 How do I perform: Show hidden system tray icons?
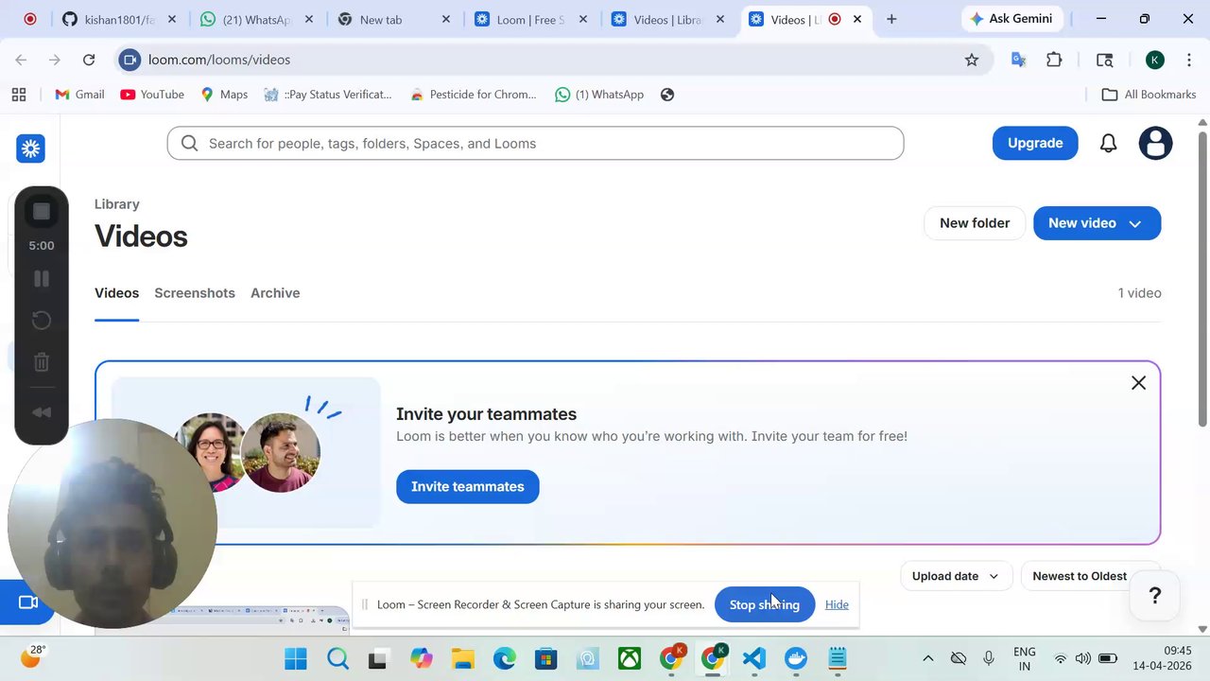tap(928, 658)
